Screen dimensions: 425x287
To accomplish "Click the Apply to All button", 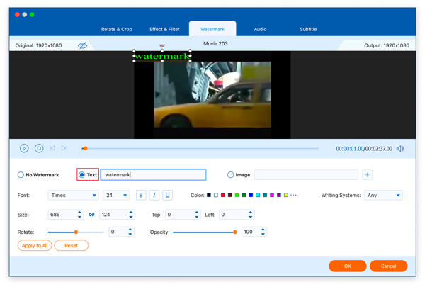I will click(x=33, y=245).
